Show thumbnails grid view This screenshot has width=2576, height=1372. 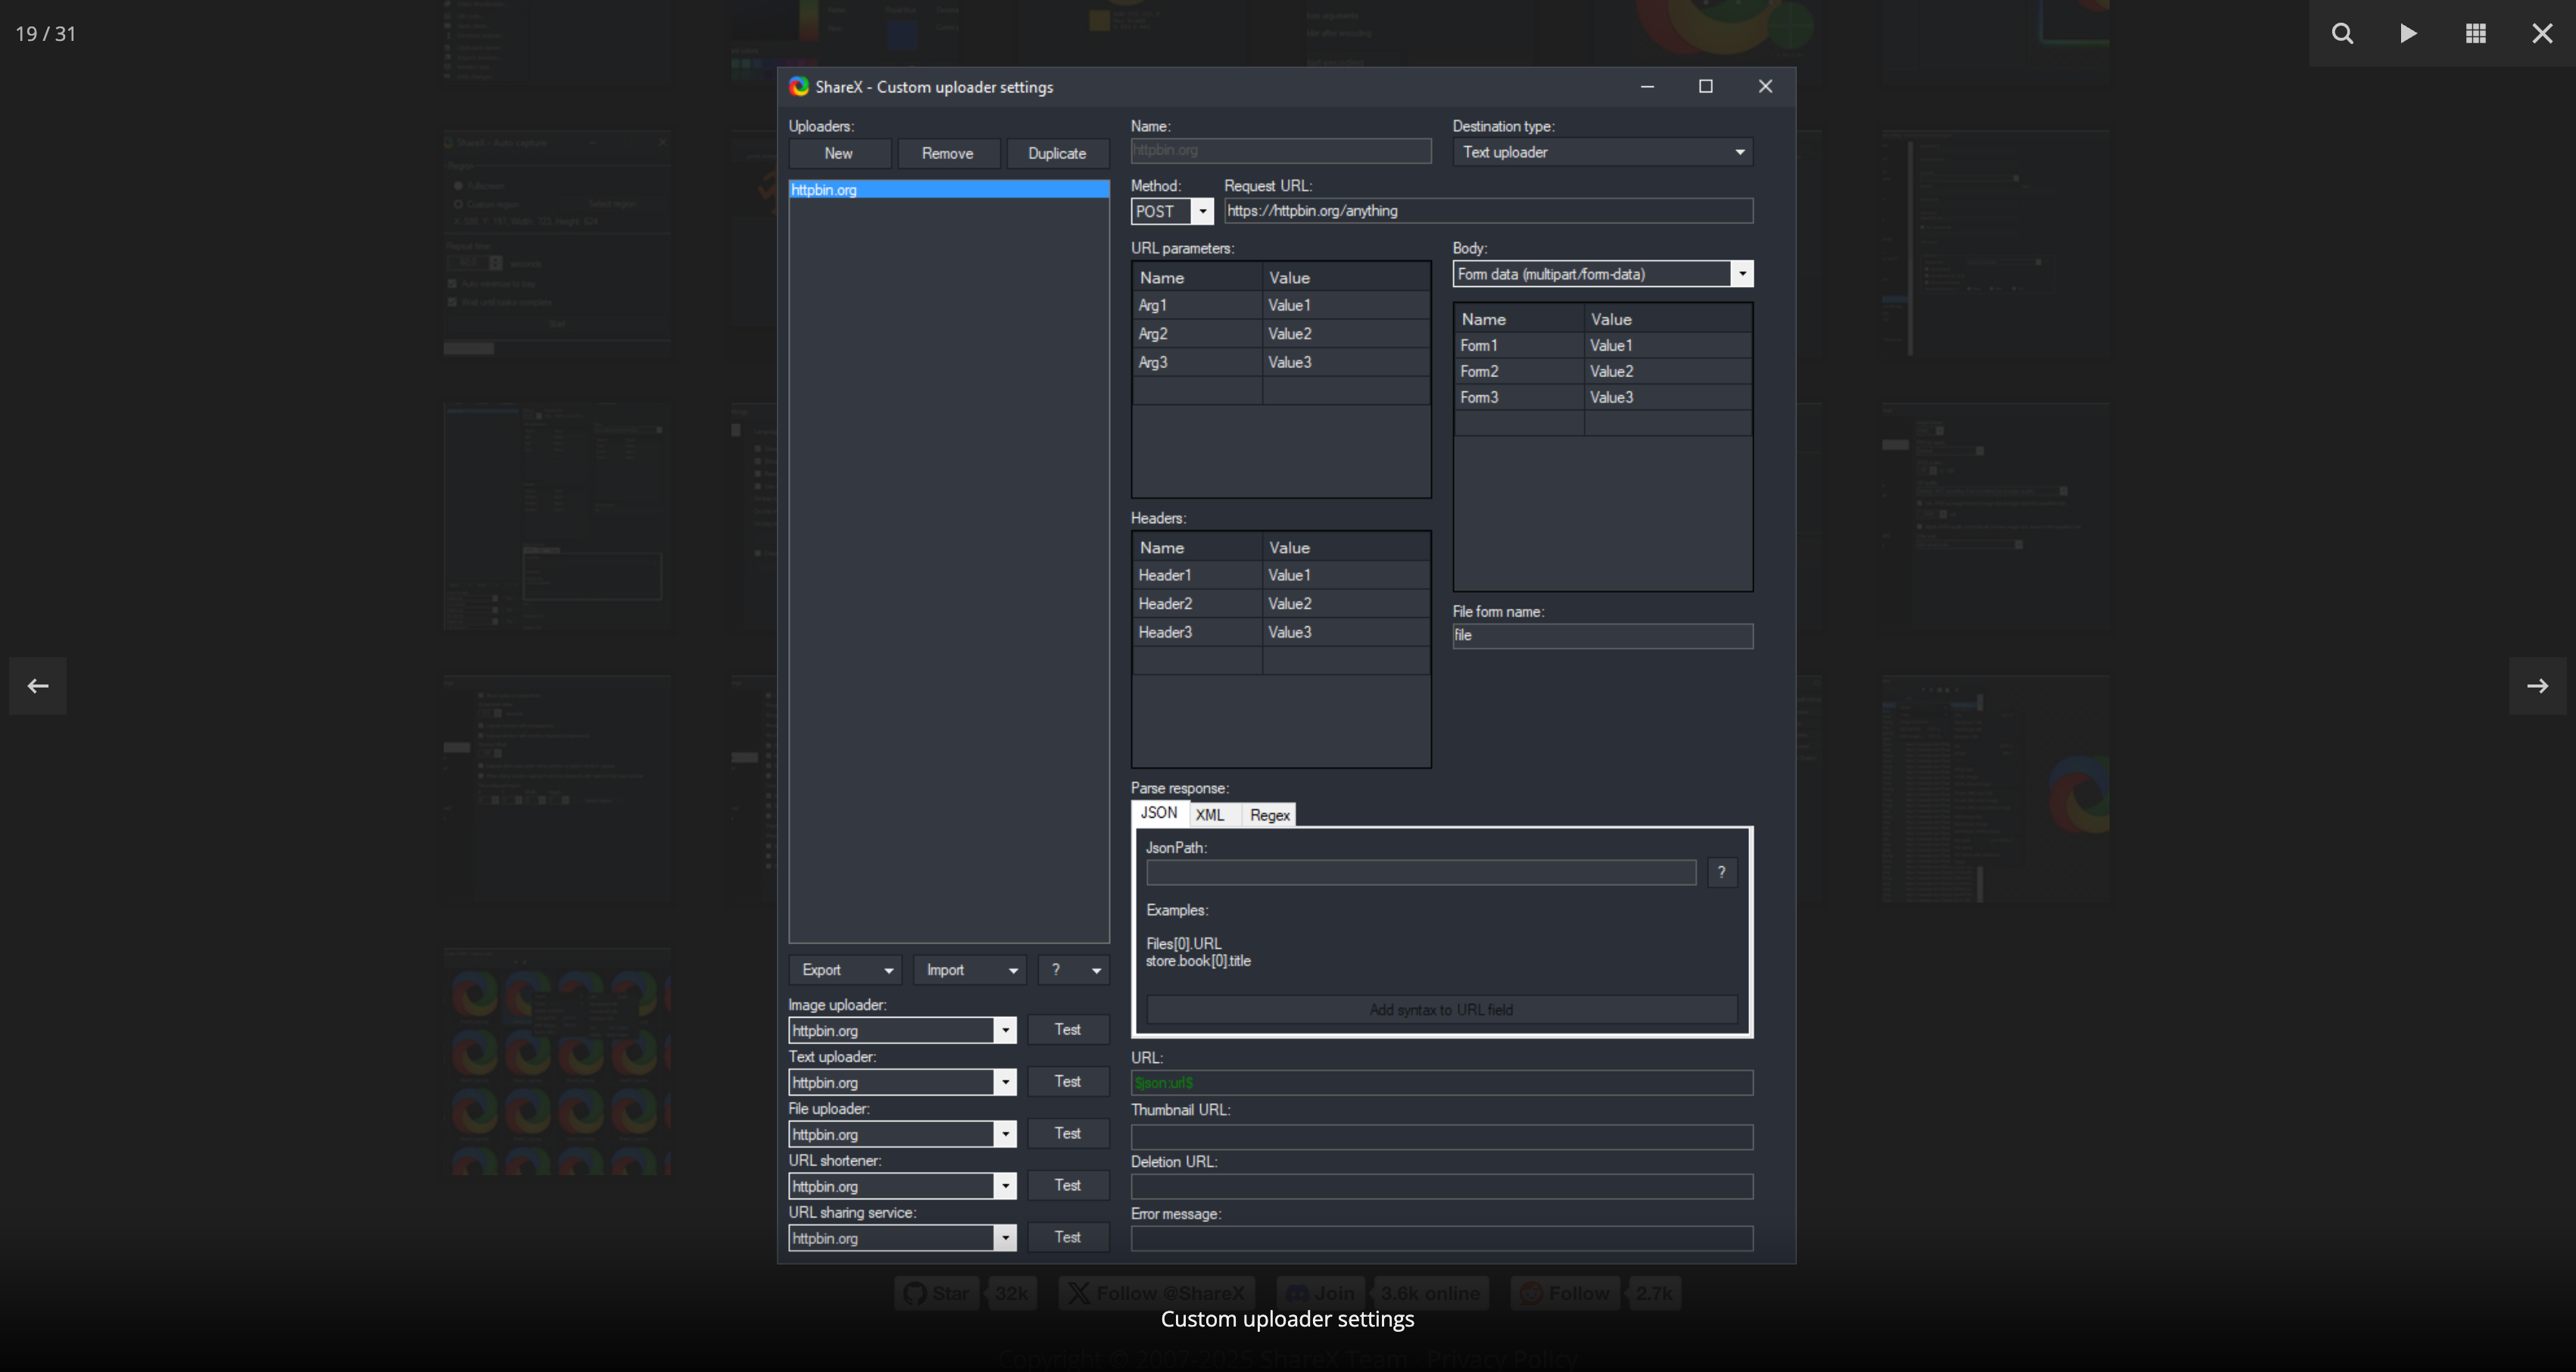pyautogui.click(x=2476, y=34)
